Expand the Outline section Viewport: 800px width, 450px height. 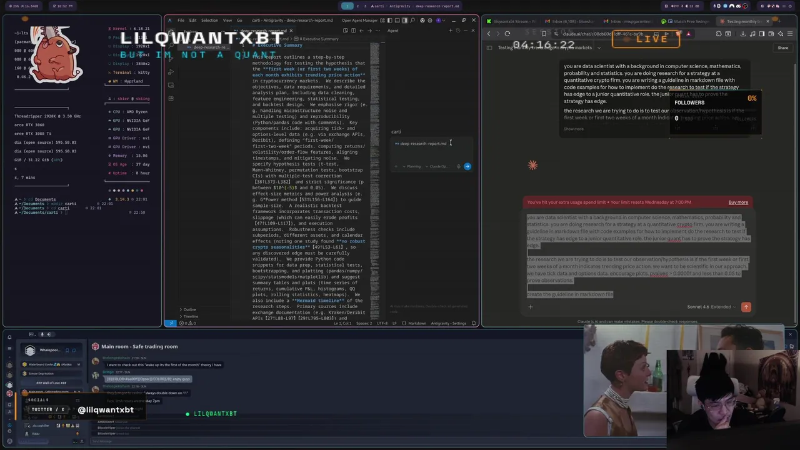coord(189,309)
